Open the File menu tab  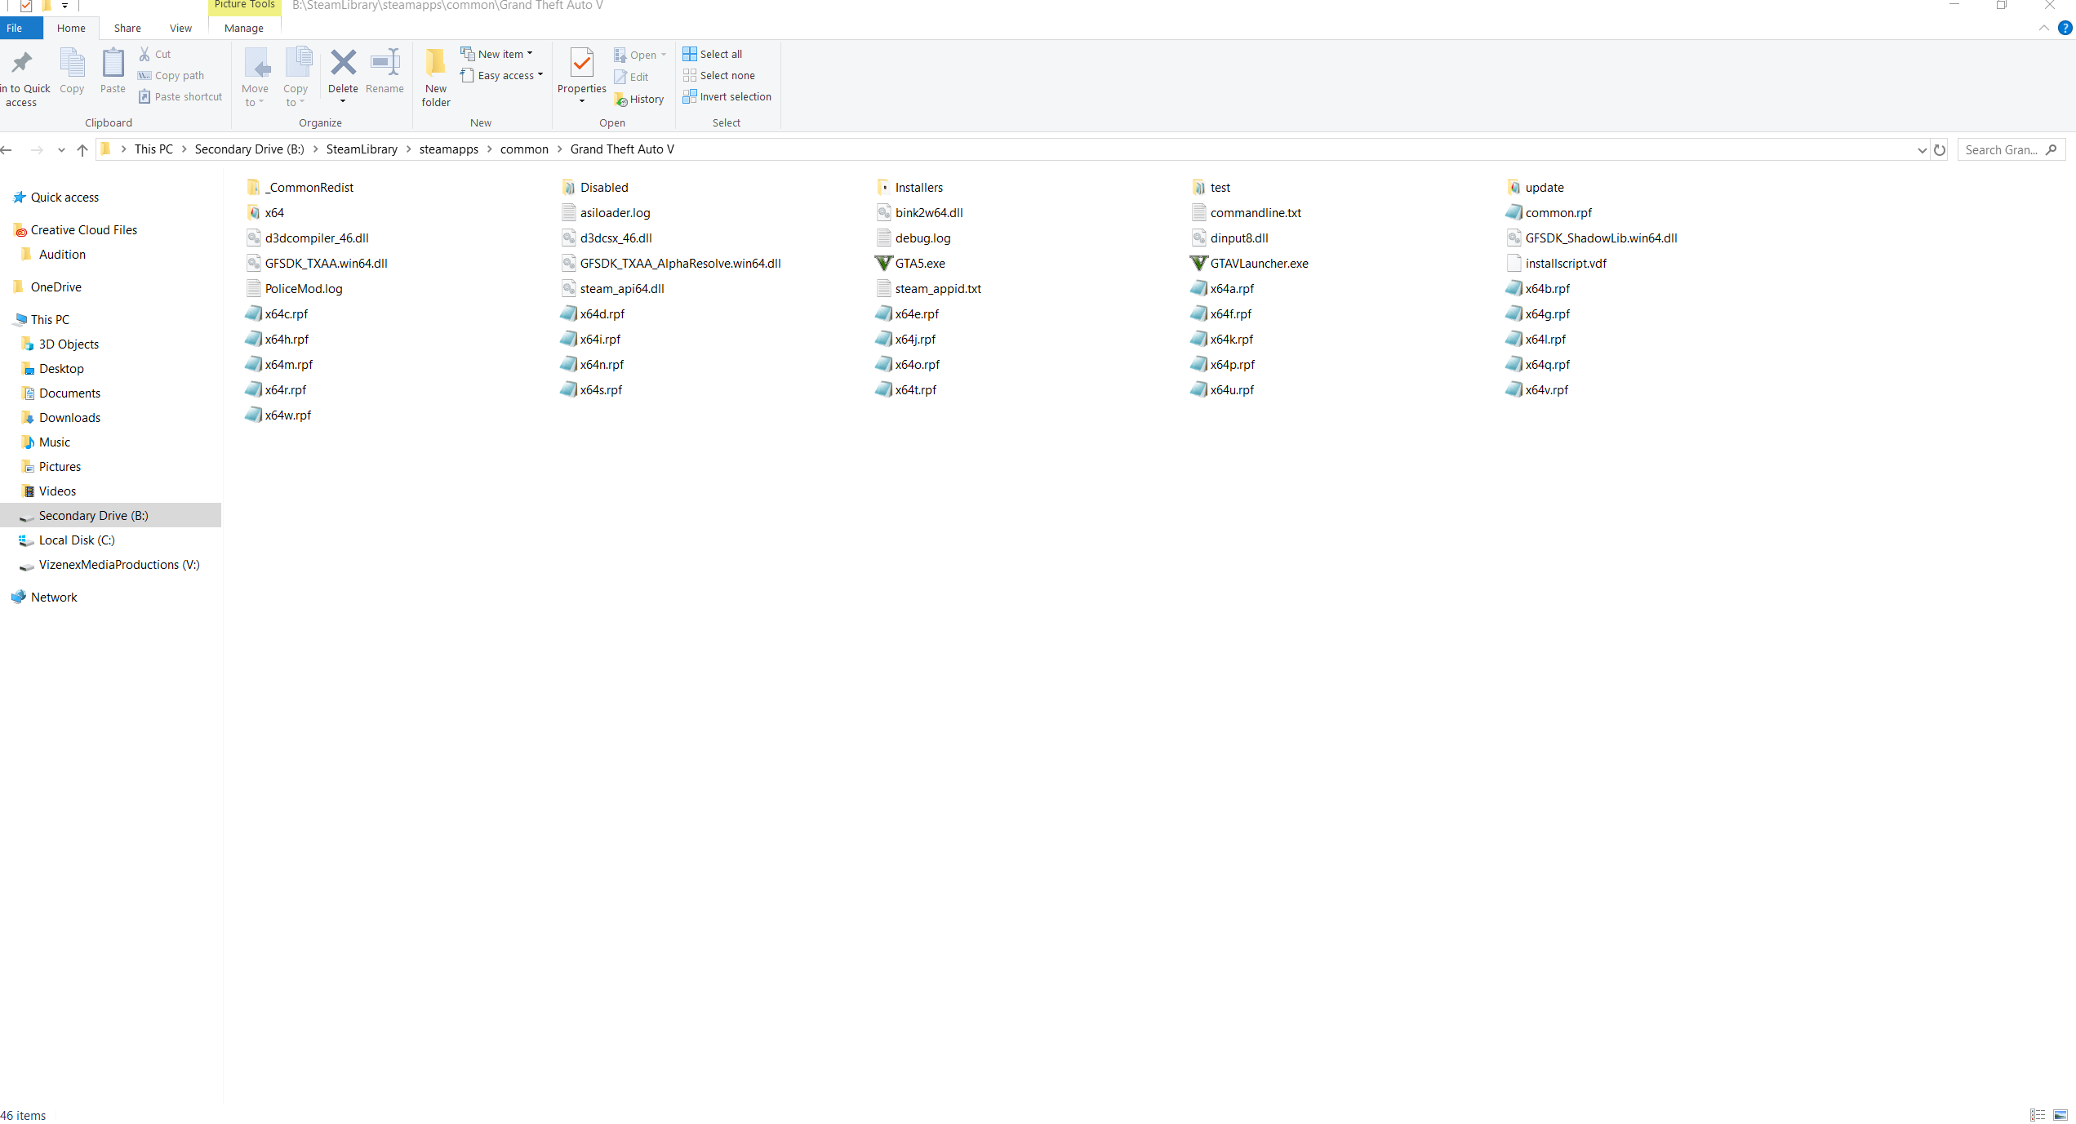(21, 28)
